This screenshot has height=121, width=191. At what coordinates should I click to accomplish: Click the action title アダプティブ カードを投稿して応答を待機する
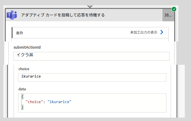coord(63,15)
